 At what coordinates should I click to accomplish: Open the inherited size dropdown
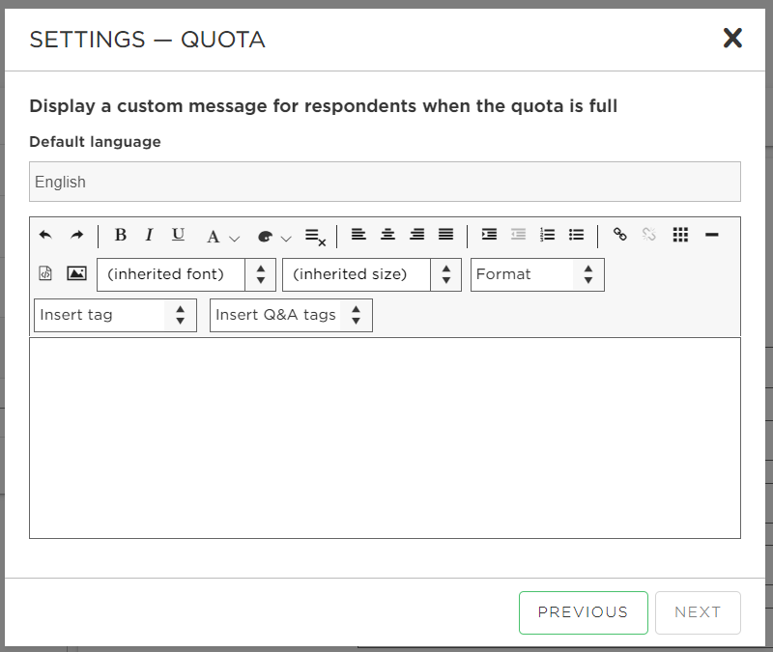(x=372, y=274)
